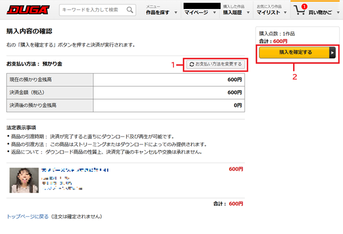This screenshot has height=234, width=343.
Task: Expand the 購入履歴 dropdown arrow
Action: tap(248, 13)
